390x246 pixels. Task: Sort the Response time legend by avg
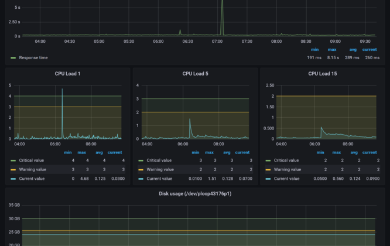(353, 50)
